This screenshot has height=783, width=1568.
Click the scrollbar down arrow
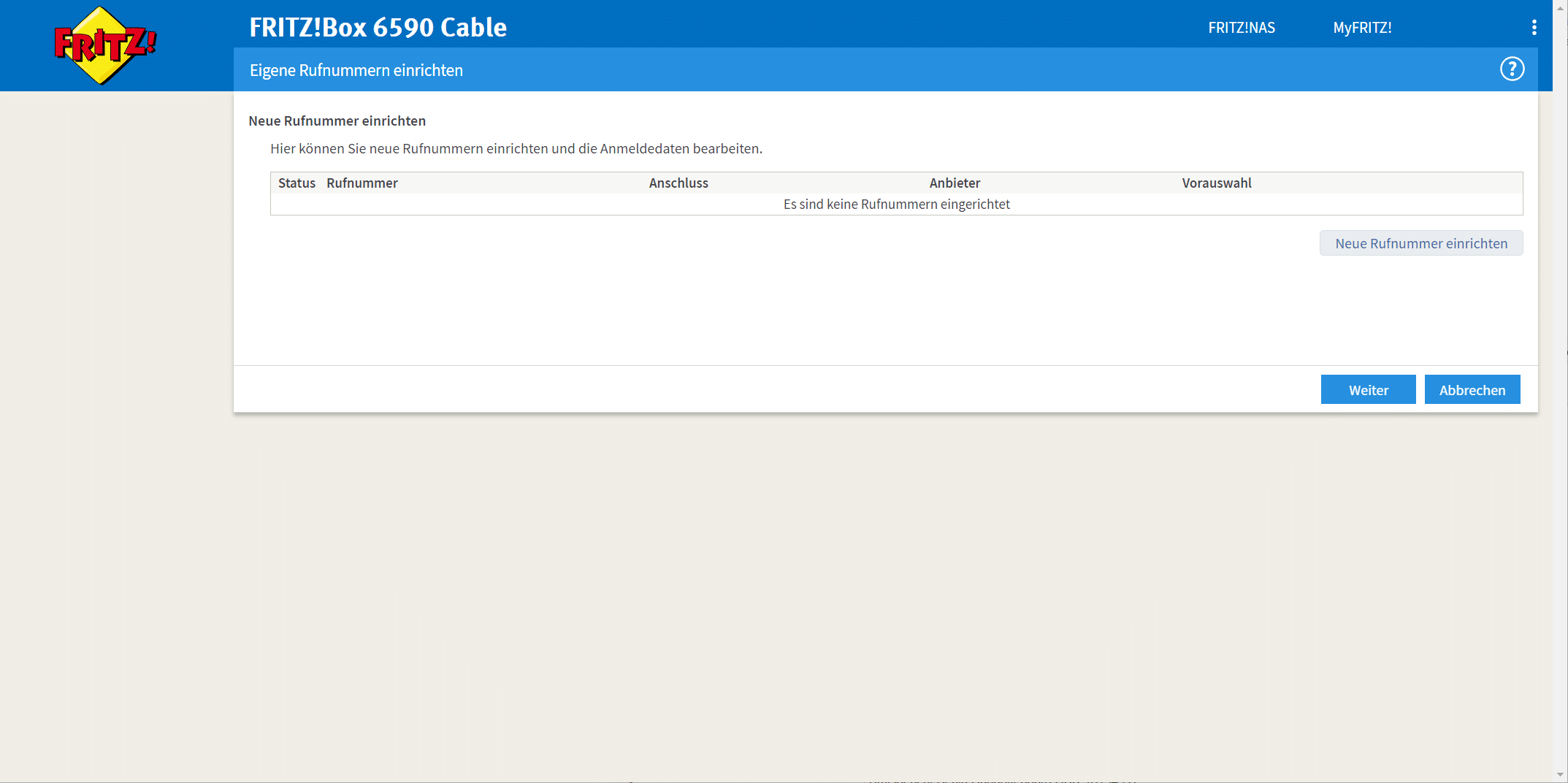click(x=1560, y=775)
